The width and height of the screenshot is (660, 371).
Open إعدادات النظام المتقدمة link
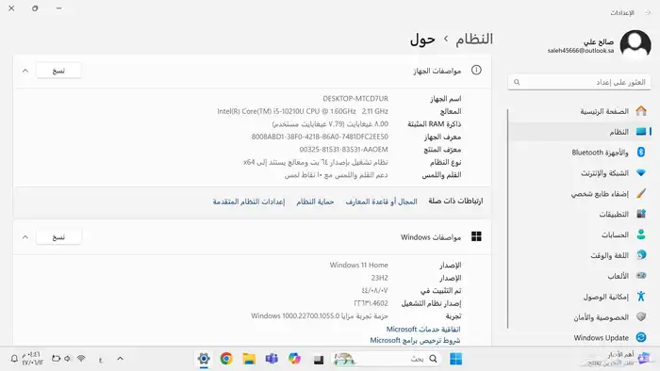pyautogui.click(x=249, y=202)
